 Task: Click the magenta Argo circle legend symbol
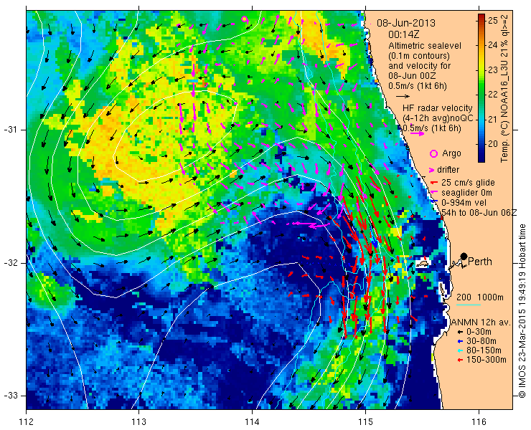pos(433,153)
